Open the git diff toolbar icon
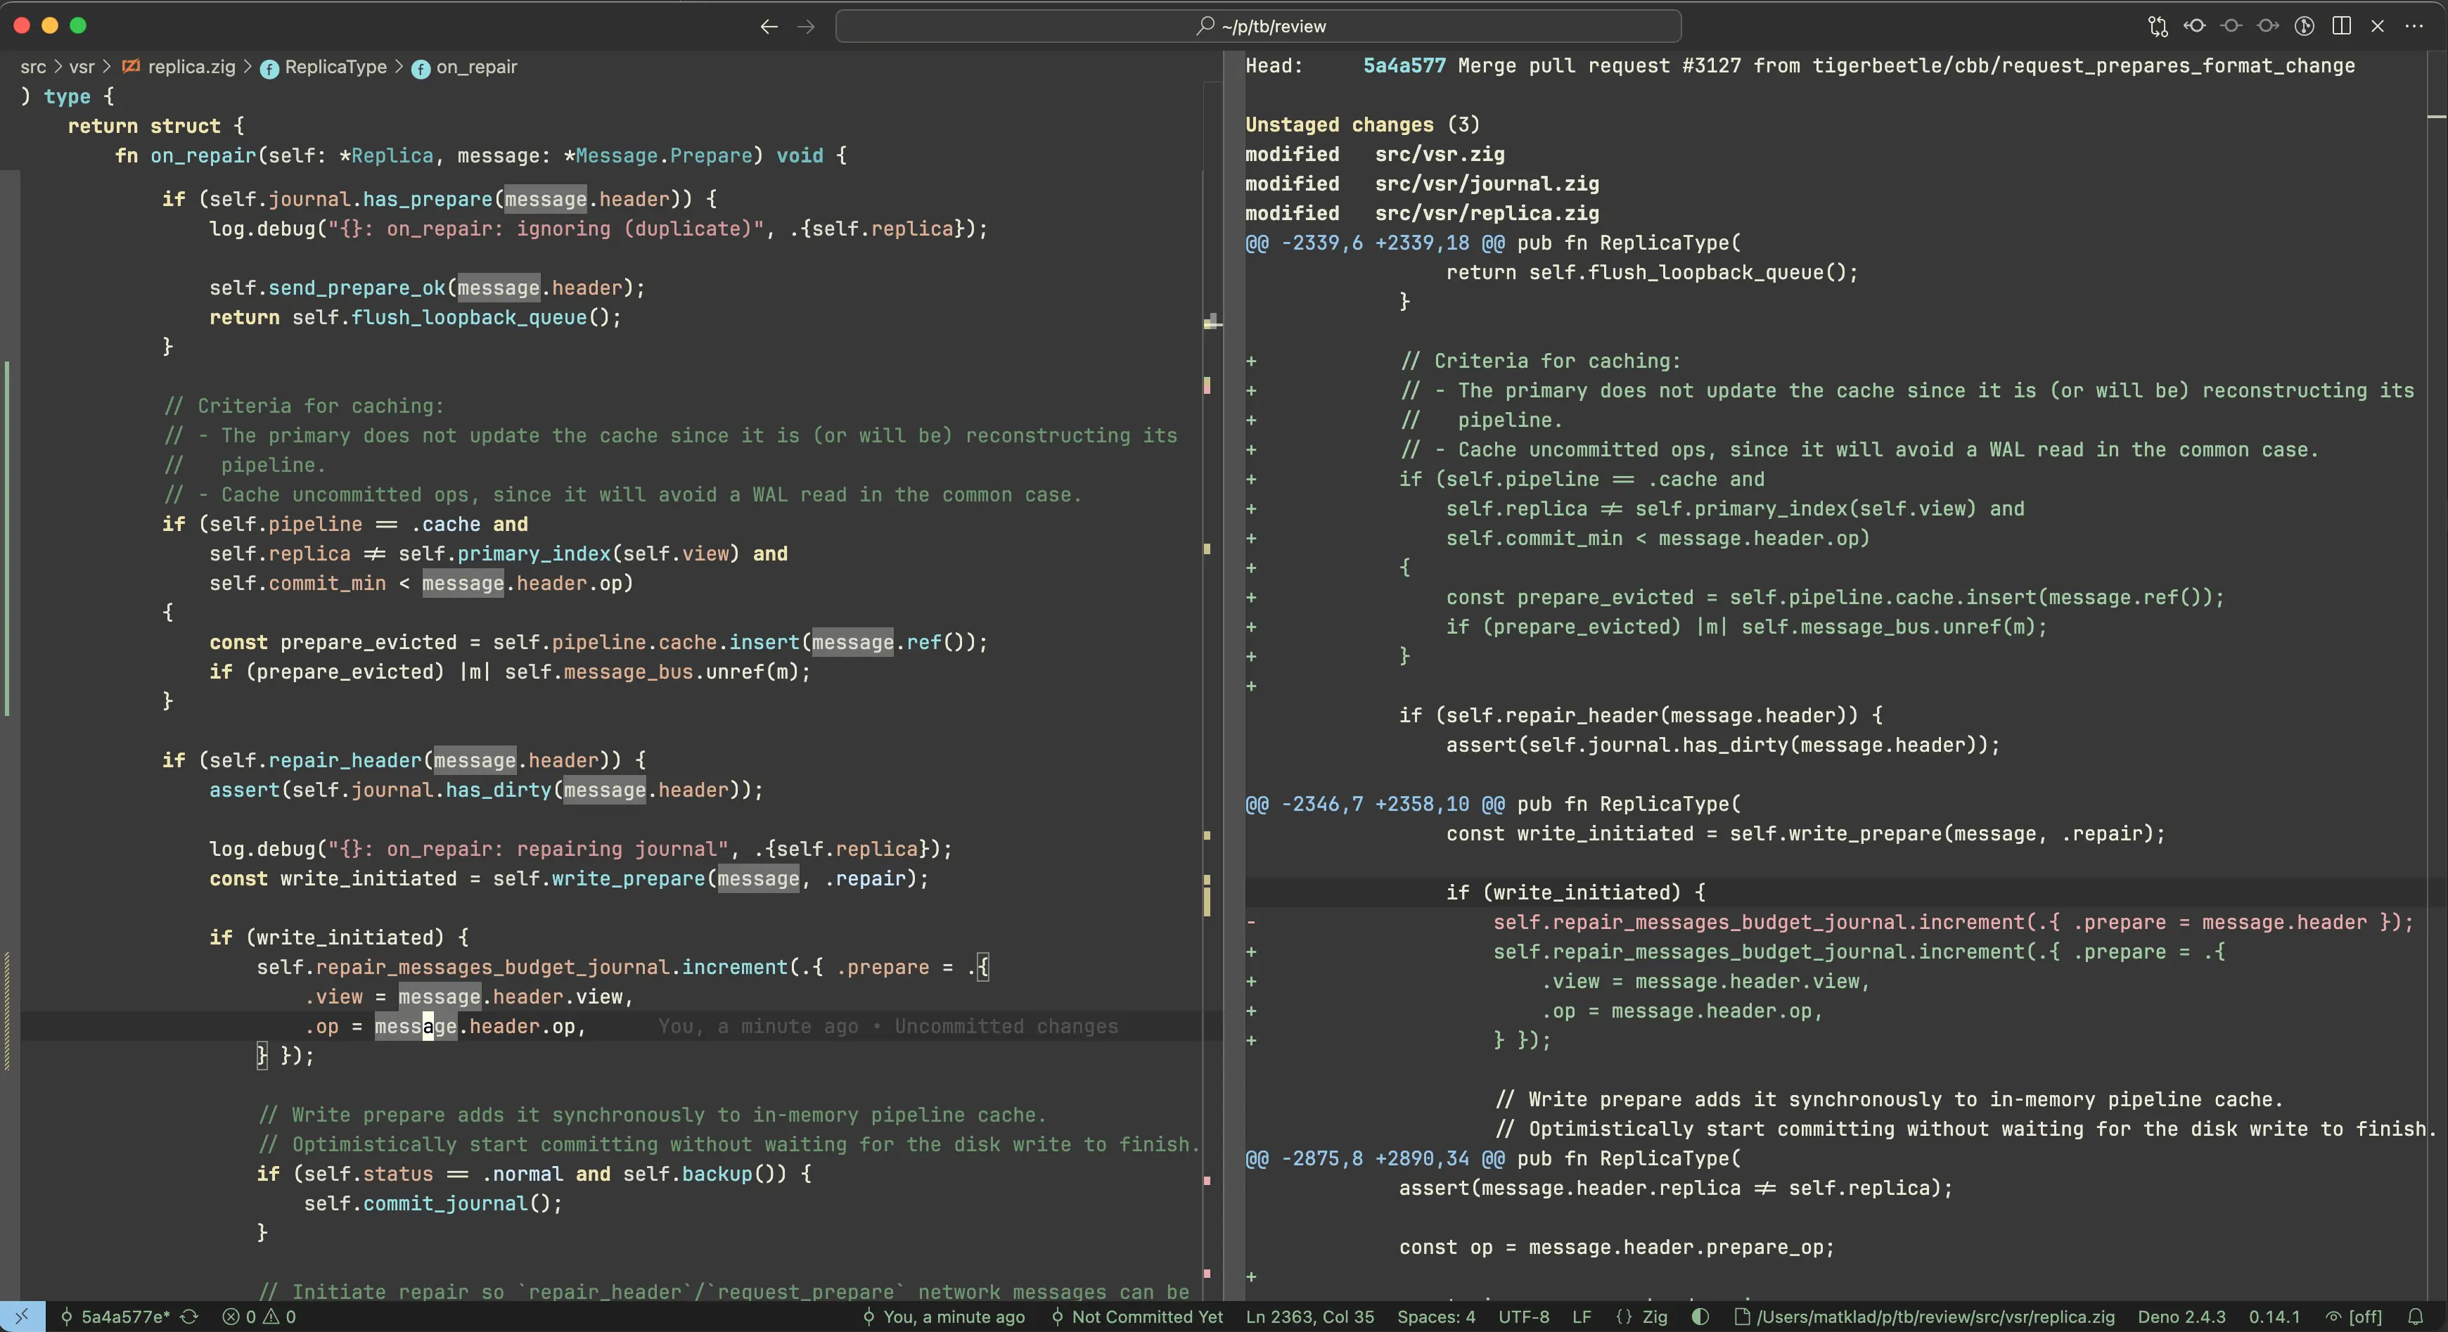Image resolution: width=2448 pixels, height=1332 pixels. coord(2158,25)
